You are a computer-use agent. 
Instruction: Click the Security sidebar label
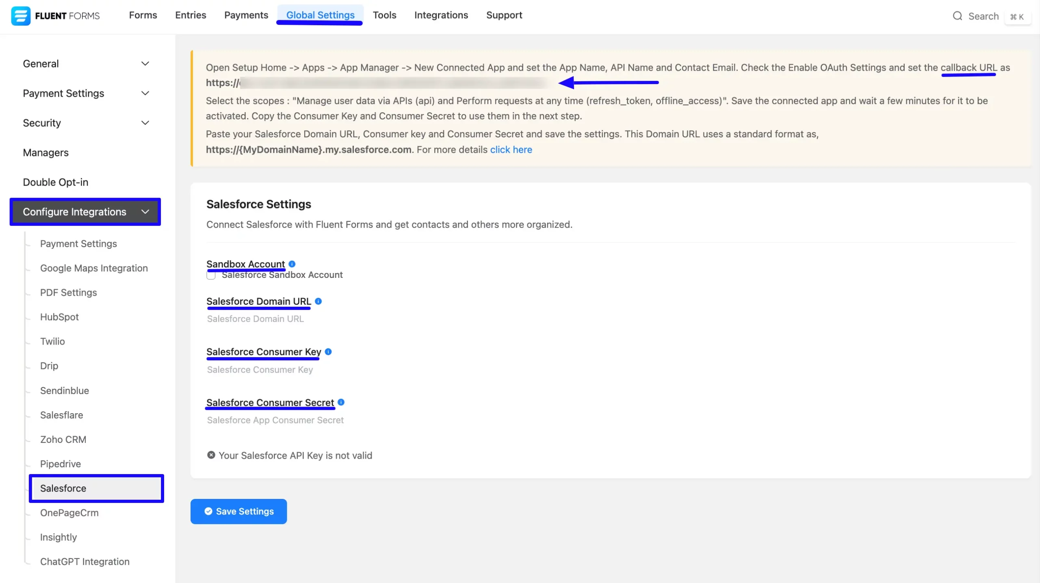coord(42,123)
